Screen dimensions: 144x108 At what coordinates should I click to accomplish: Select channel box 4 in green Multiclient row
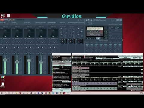coord(82,88)
